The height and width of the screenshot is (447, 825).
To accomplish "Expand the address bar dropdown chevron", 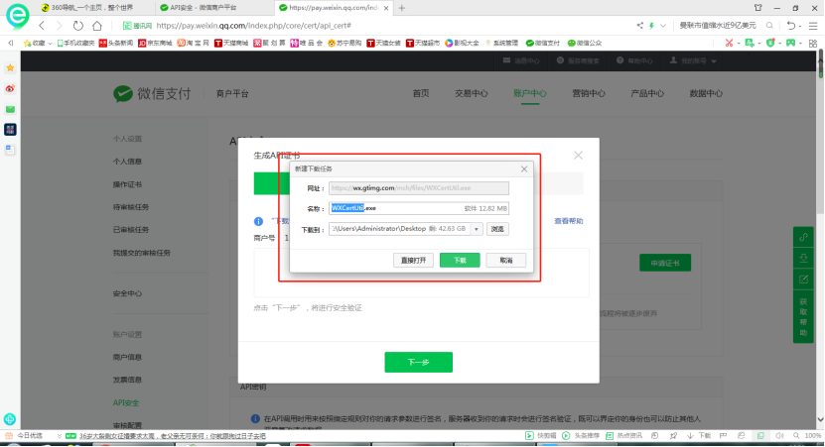I will click(663, 25).
